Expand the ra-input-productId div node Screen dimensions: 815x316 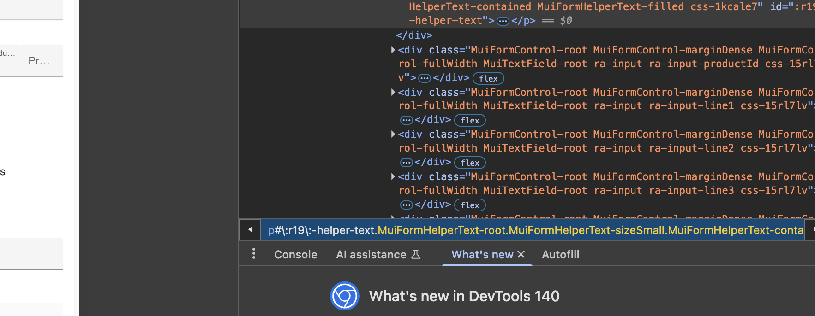(393, 50)
